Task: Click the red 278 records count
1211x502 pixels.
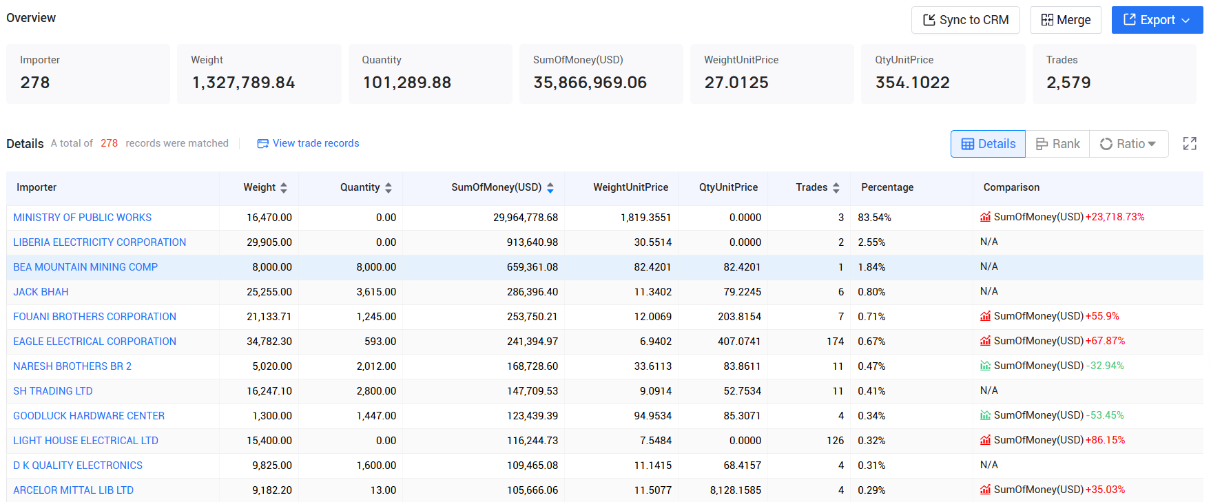Action: (x=109, y=143)
